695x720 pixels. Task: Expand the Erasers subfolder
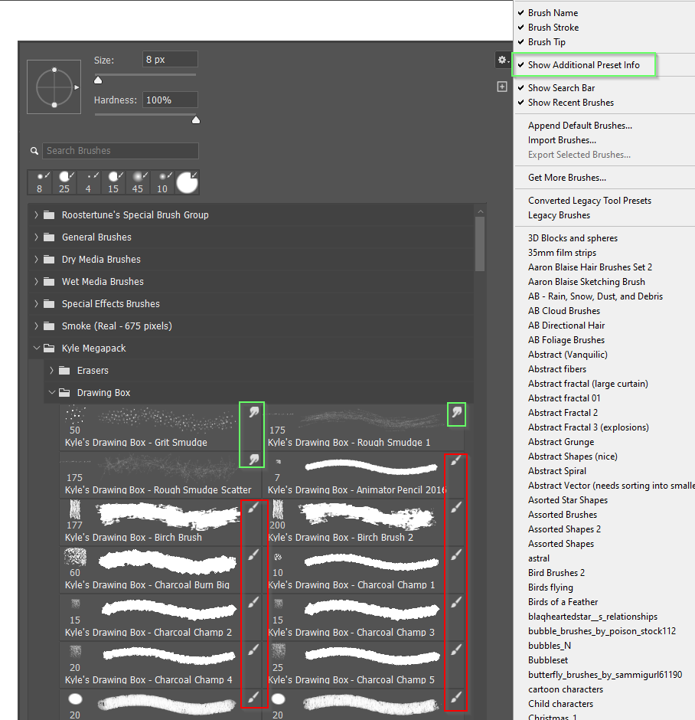tap(51, 370)
